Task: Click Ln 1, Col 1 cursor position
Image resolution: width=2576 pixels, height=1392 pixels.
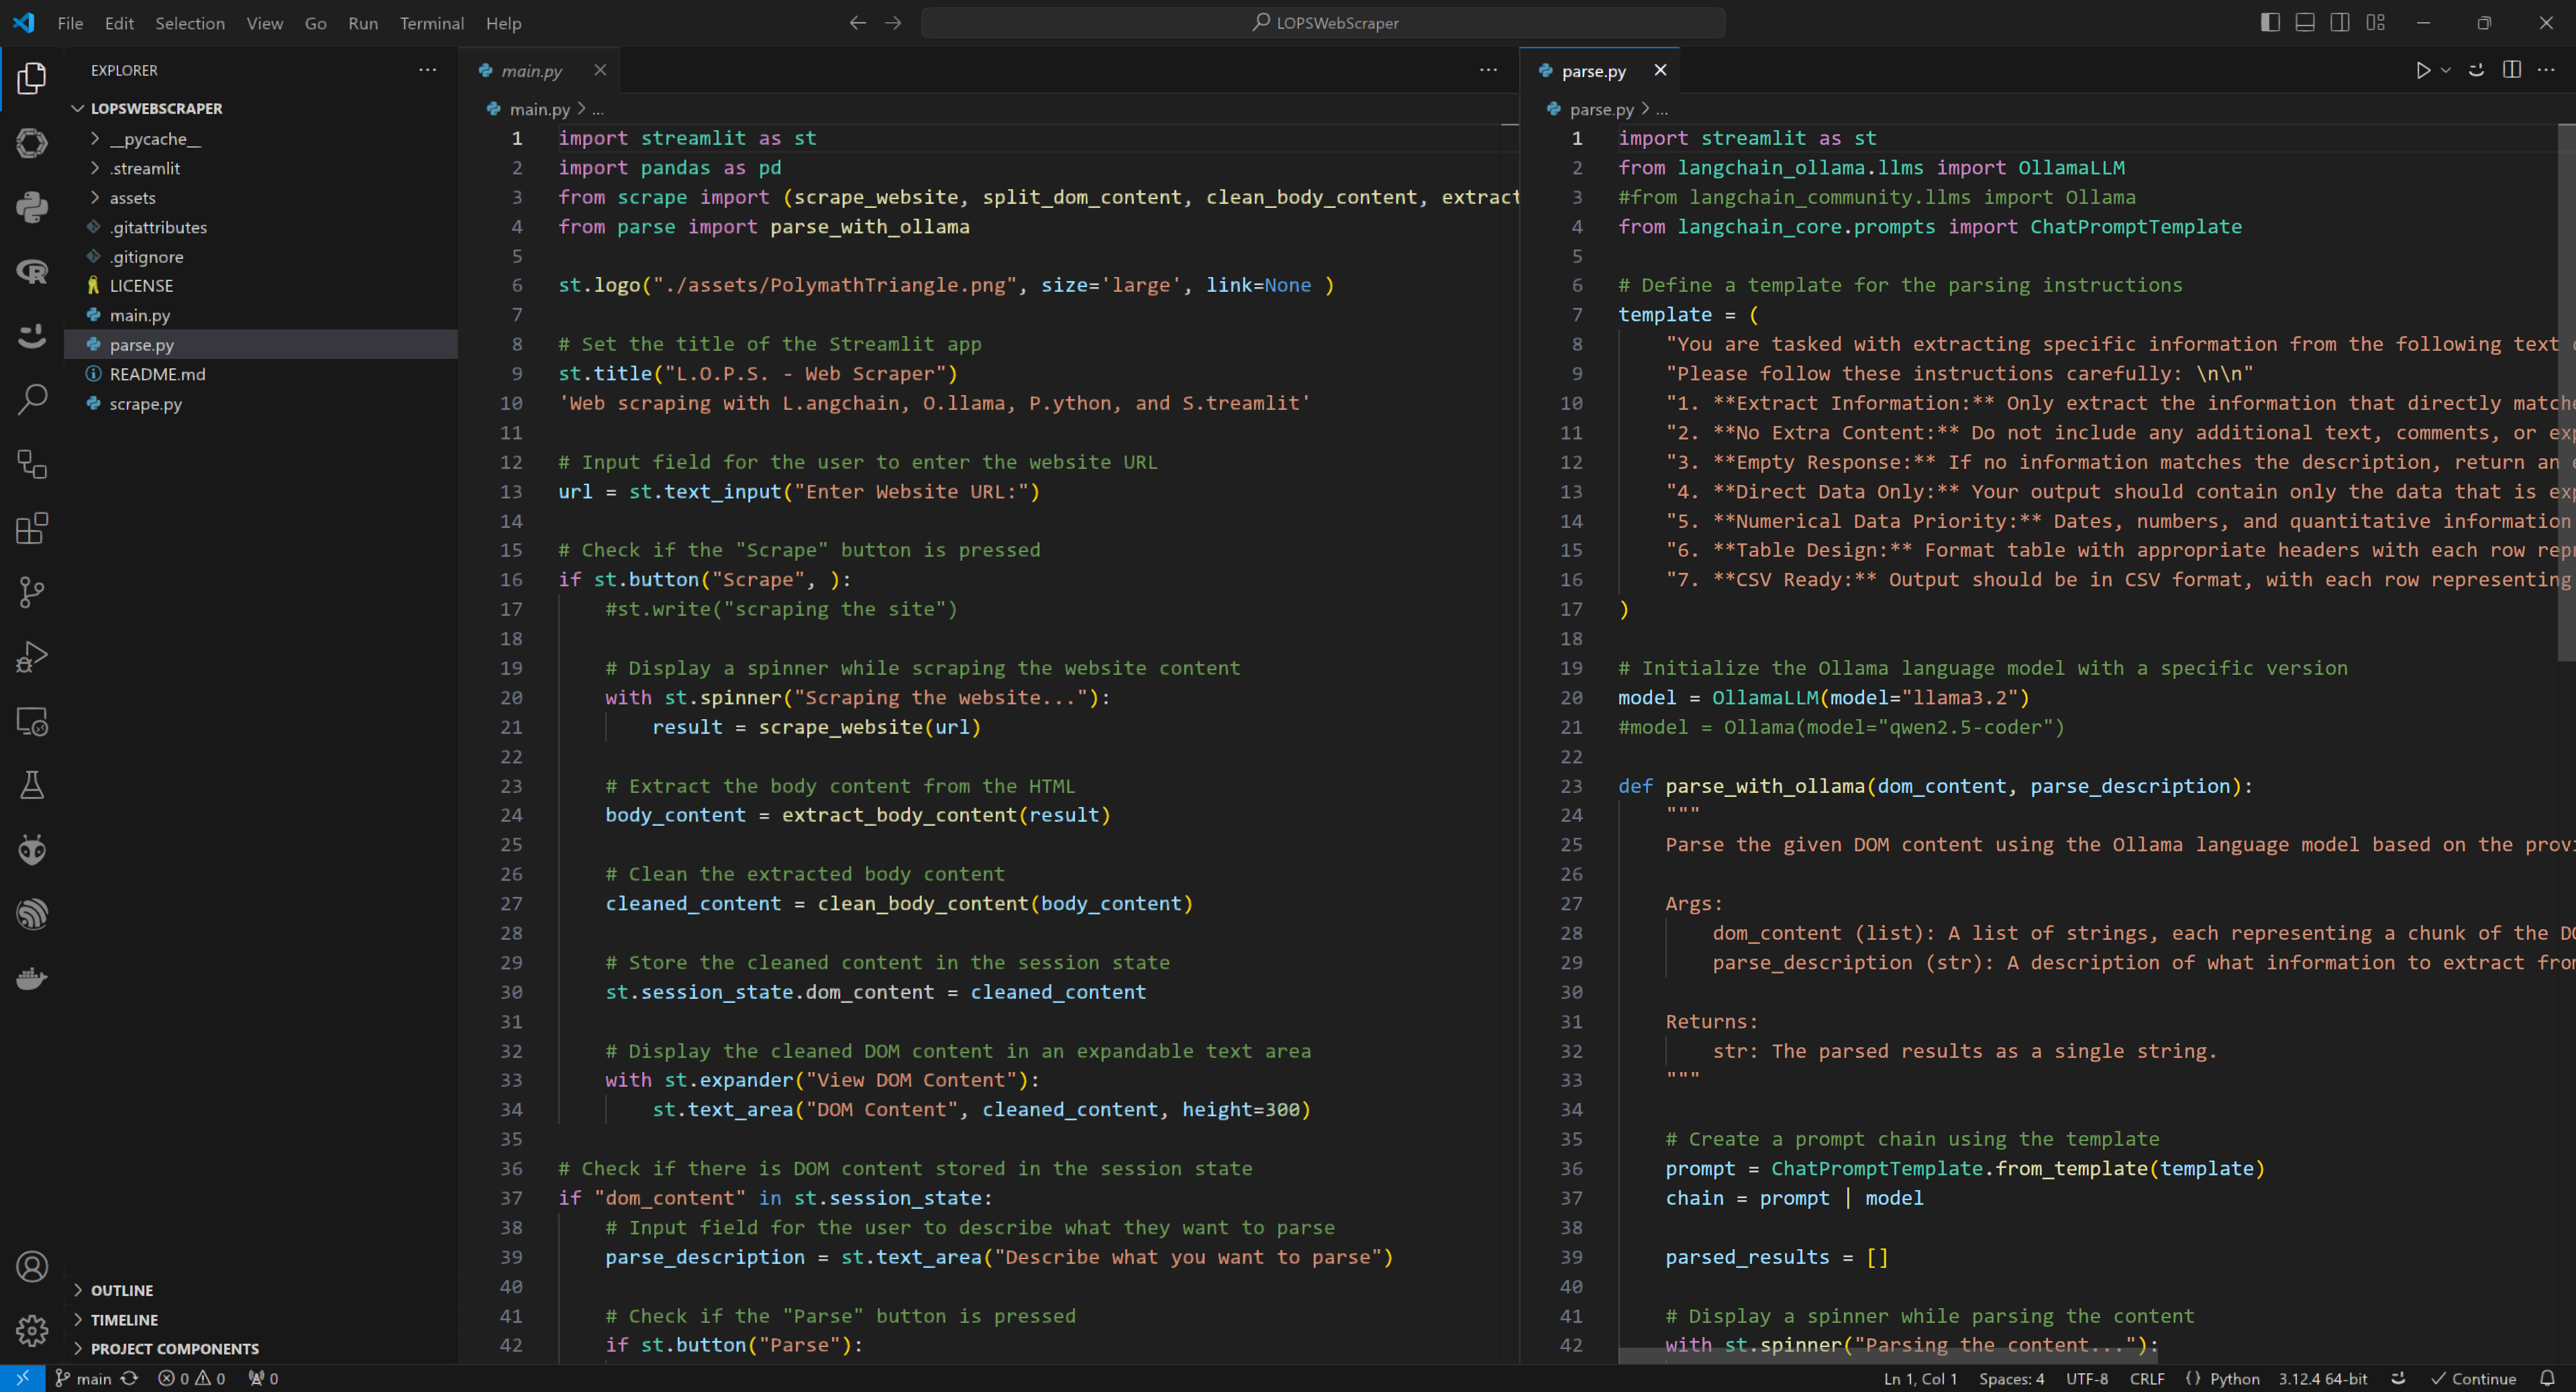Action: coord(1920,1378)
